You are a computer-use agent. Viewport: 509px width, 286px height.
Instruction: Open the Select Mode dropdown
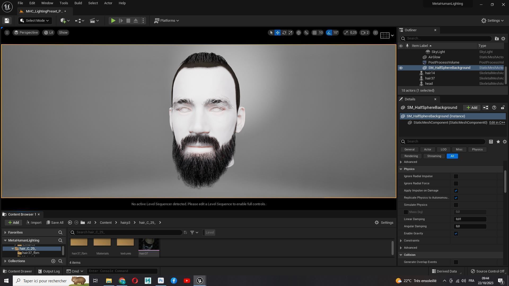(x=35, y=21)
